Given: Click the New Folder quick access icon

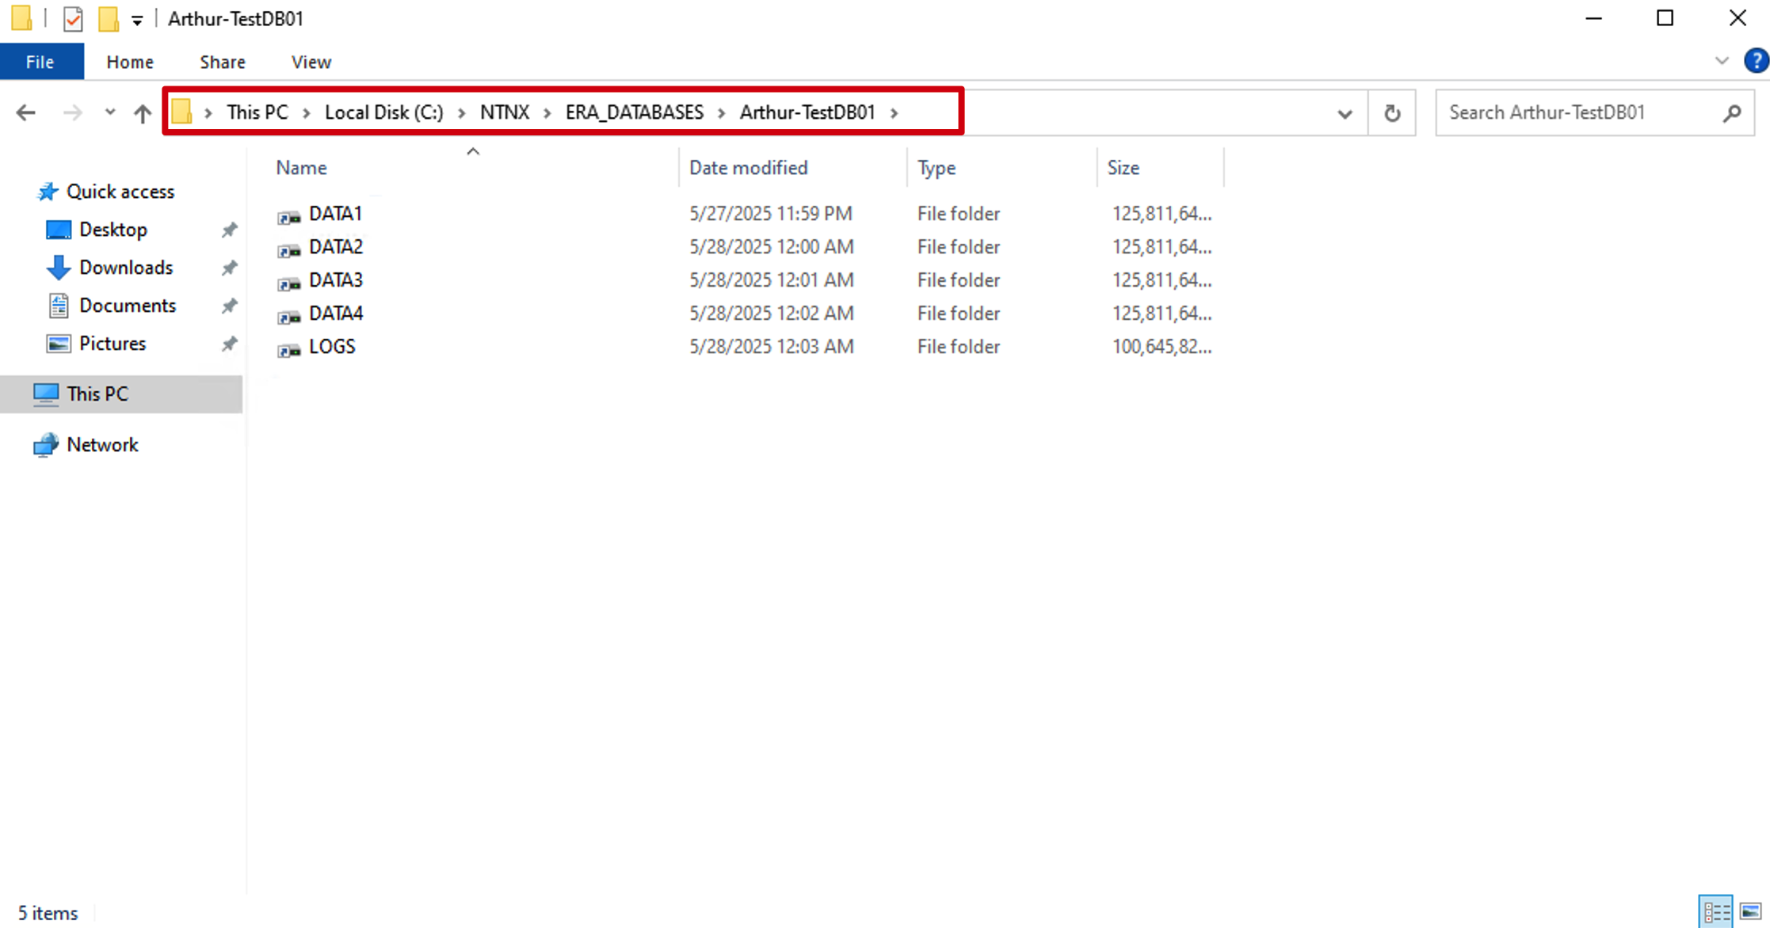Looking at the screenshot, I should (108, 18).
